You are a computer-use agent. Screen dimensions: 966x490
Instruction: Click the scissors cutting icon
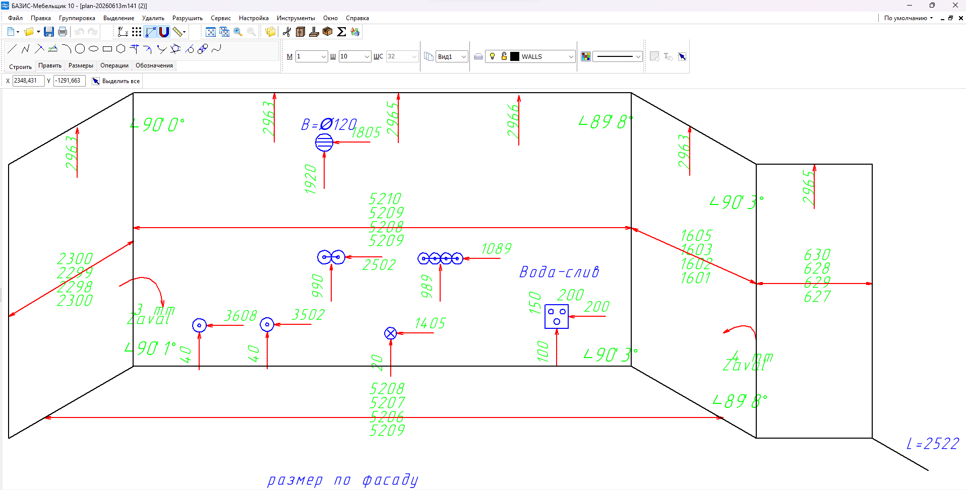[287, 32]
